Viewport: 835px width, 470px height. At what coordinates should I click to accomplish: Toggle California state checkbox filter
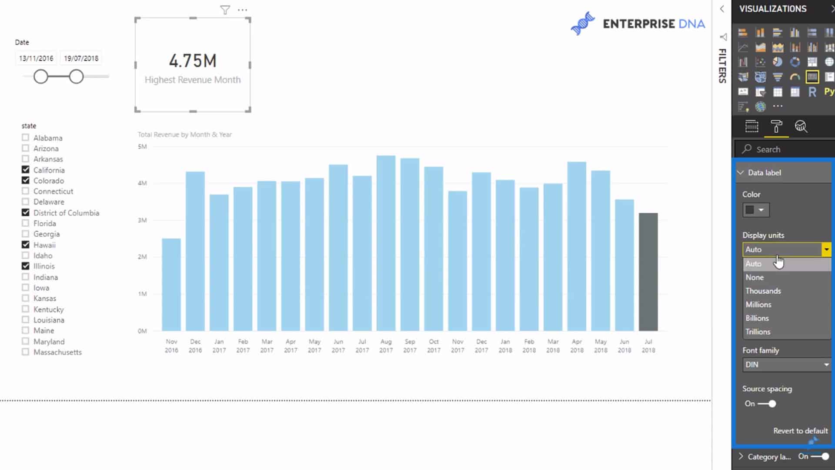pyautogui.click(x=25, y=170)
